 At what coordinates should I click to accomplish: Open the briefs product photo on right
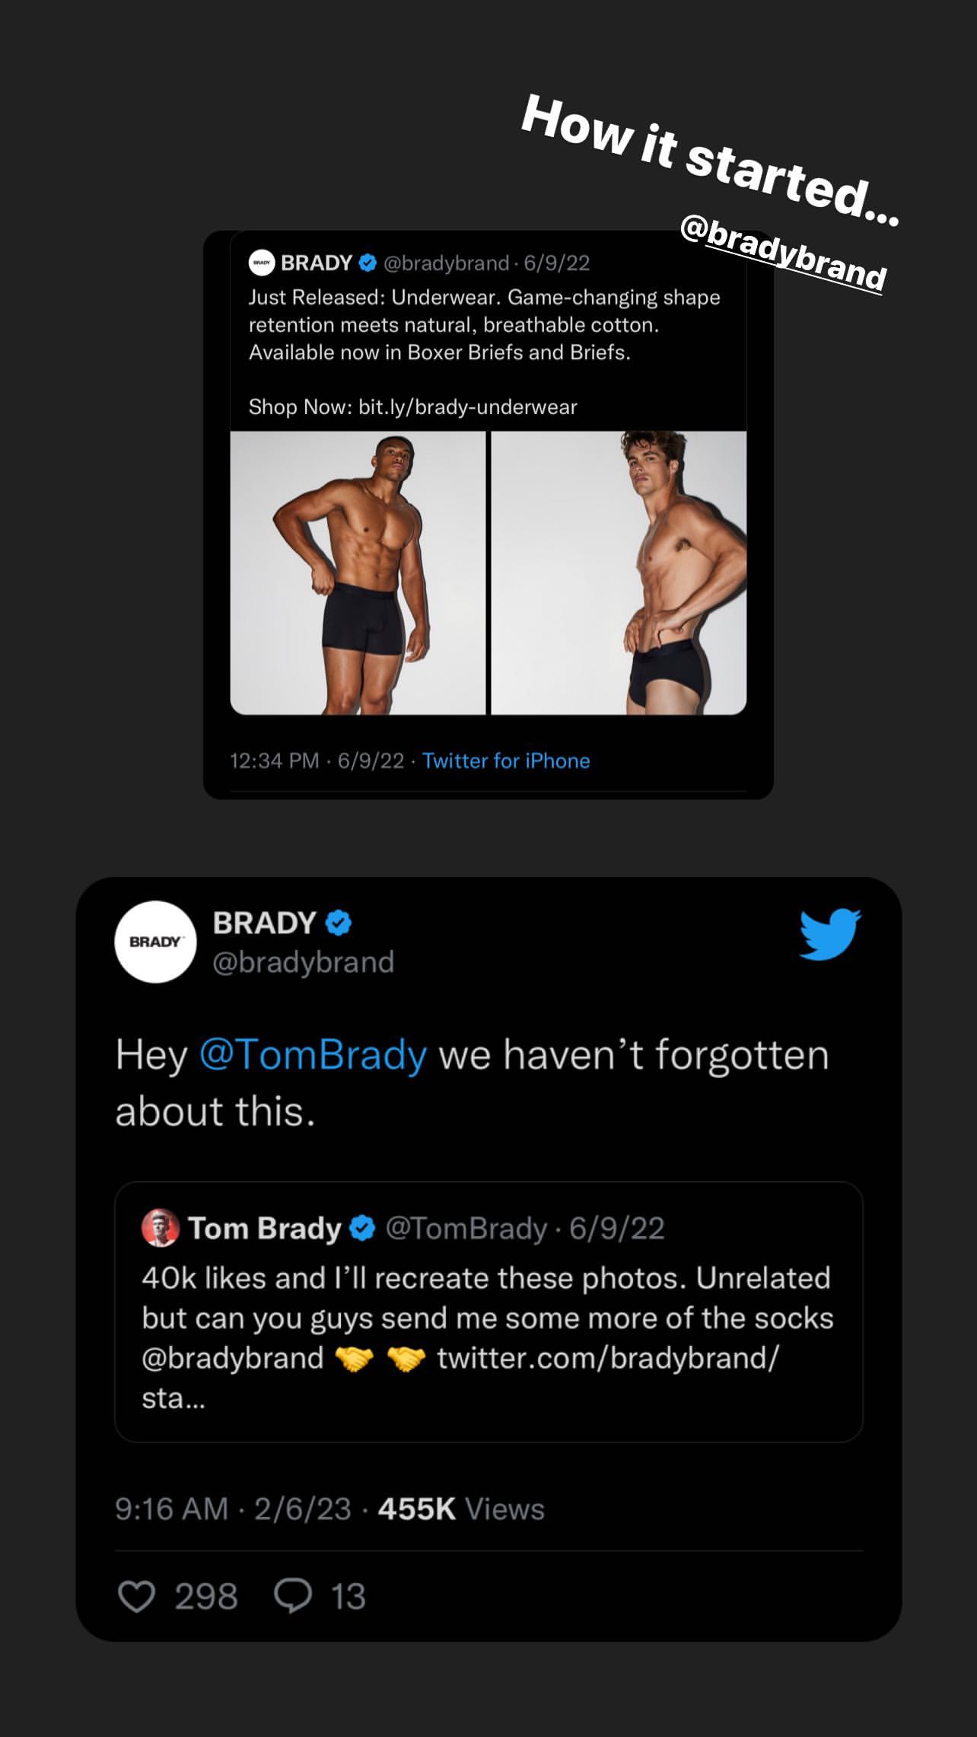tap(619, 572)
